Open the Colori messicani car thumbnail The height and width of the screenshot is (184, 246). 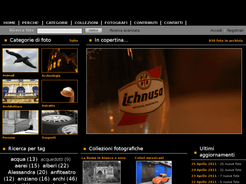154,172
